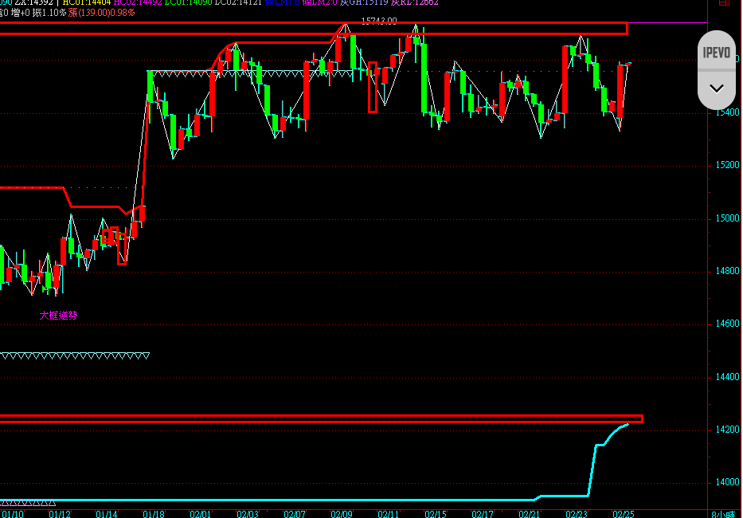Click the 01/18 date axis label
Viewport: 743px width, 518px height.
[154, 514]
